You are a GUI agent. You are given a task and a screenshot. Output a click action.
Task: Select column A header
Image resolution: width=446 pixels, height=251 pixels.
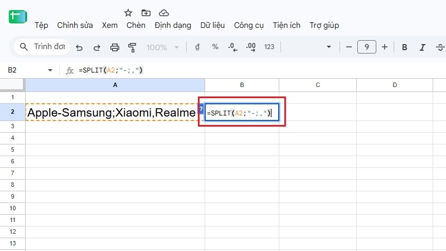(115, 85)
